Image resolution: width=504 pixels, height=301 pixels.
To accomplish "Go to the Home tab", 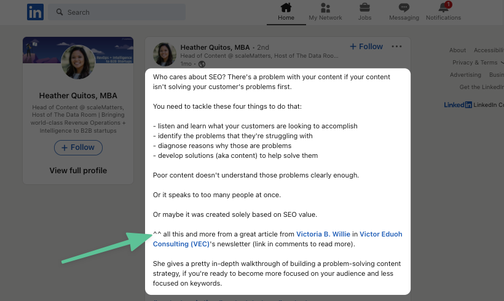I will (286, 12).
